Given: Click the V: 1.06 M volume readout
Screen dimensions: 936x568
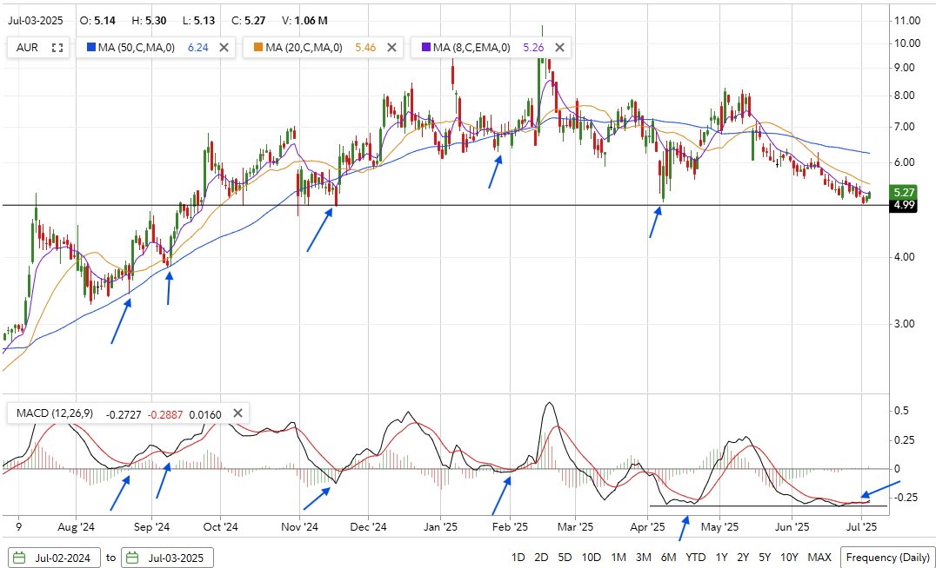Looking at the screenshot, I should click(x=304, y=20).
